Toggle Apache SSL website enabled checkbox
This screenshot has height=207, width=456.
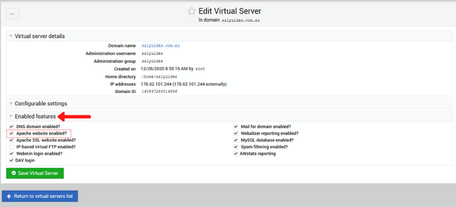pos(11,140)
